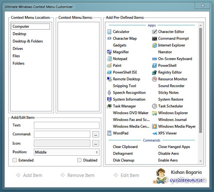Enable the Extended checkbox
The width and height of the screenshot is (214, 192).
click(15, 160)
